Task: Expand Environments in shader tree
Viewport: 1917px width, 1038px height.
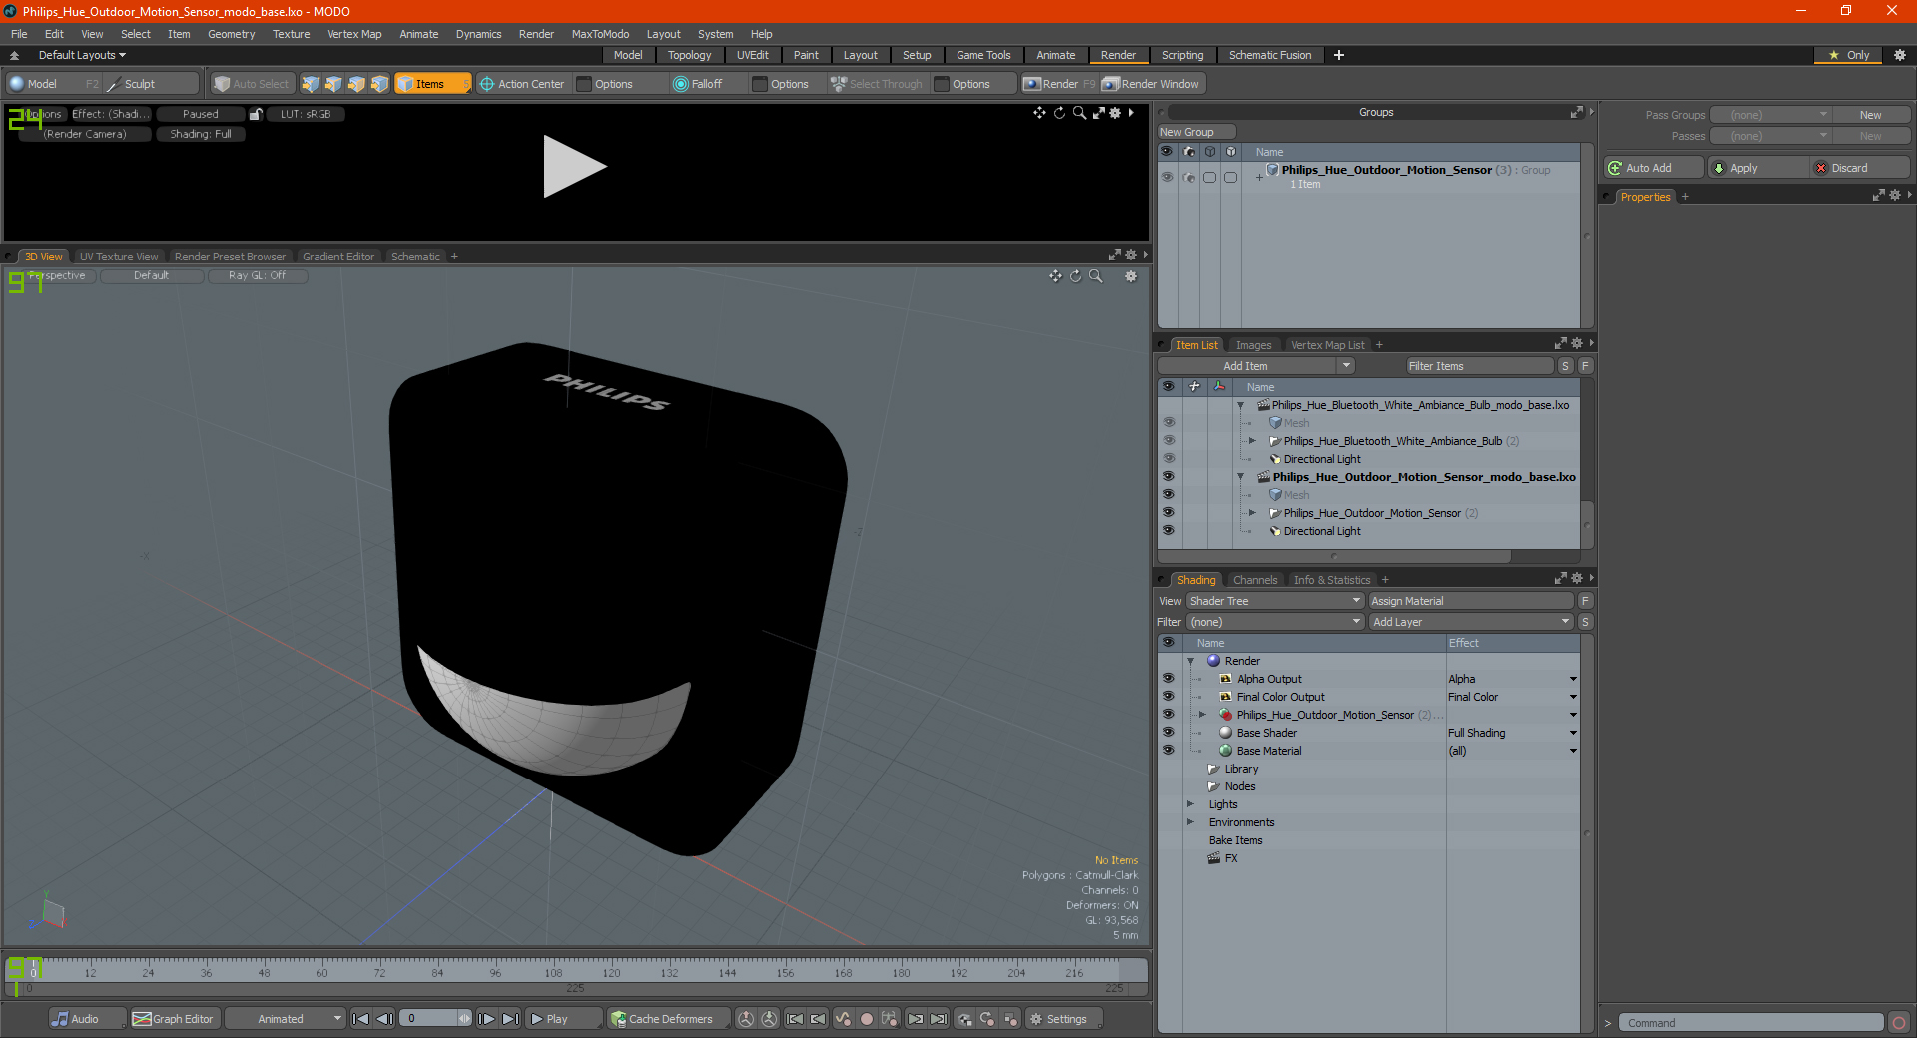Action: point(1190,822)
